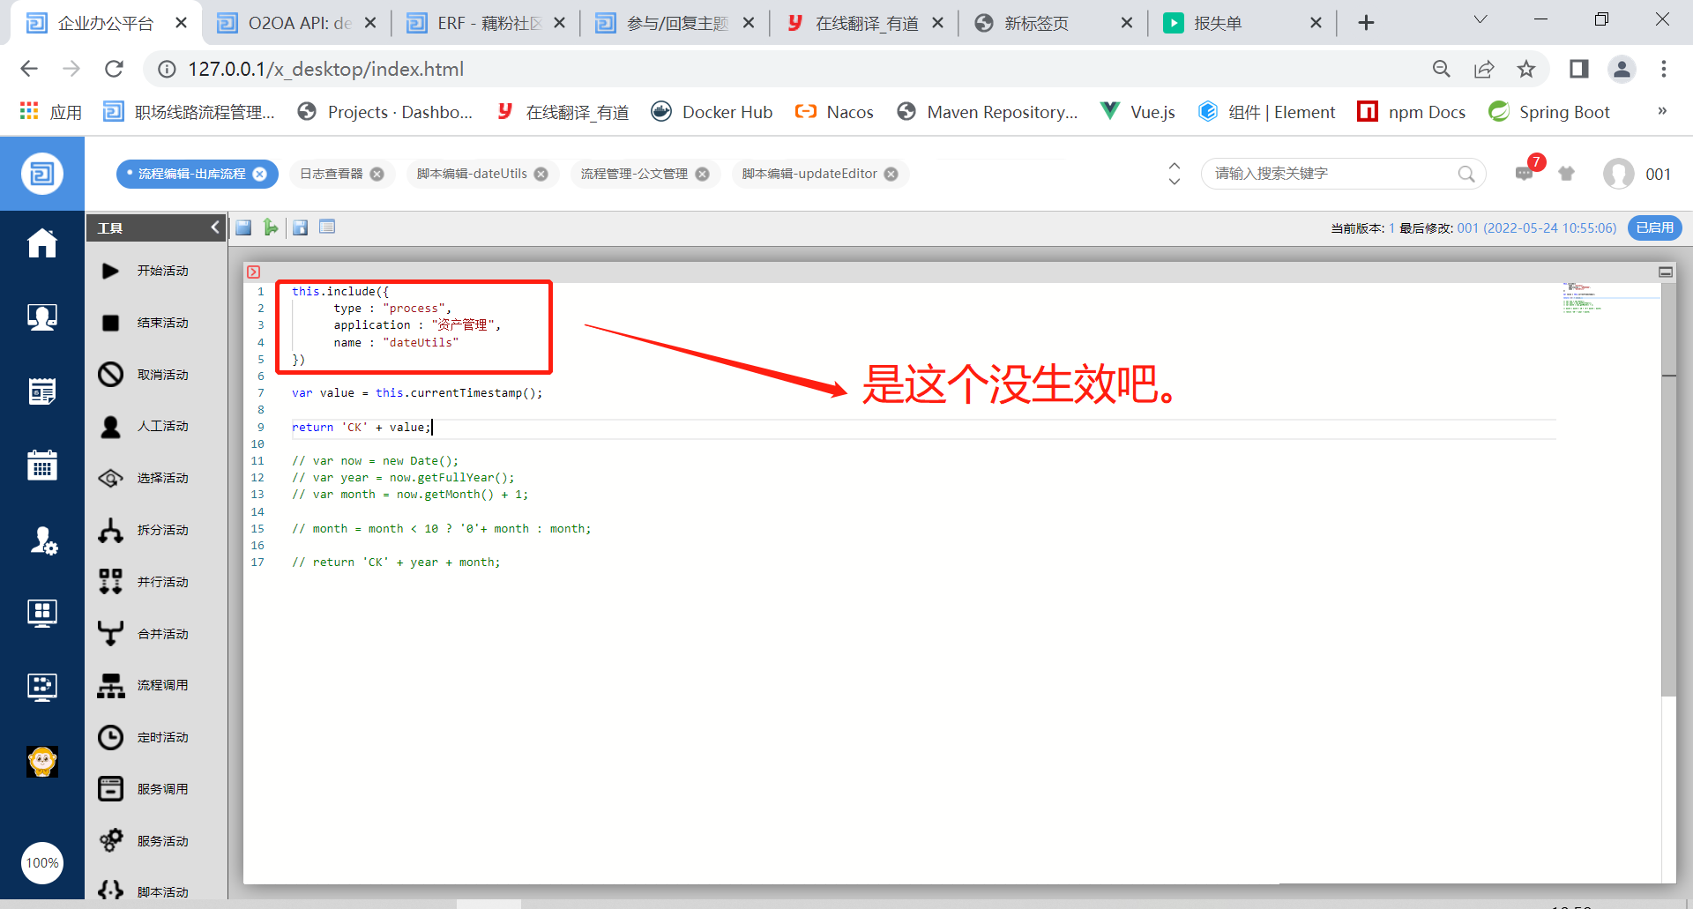The width and height of the screenshot is (1693, 909).
Task: Click the green branching-arrow icon in the process toolbar
Action: pyautogui.click(x=271, y=227)
